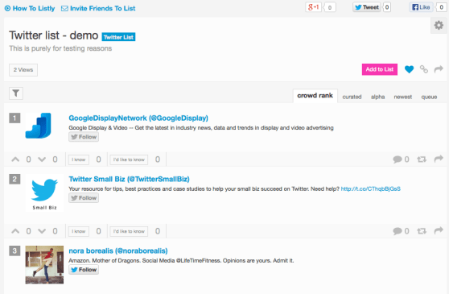
Task: Click the Facebook Like button
Action: 421,7
